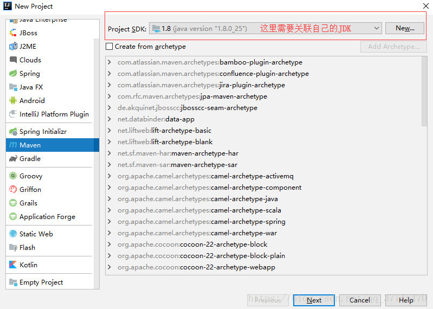Image resolution: width=433 pixels, height=309 pixels.
Task: Click the Java Enterprise icon in sidebar
Action: click(13, 21)
